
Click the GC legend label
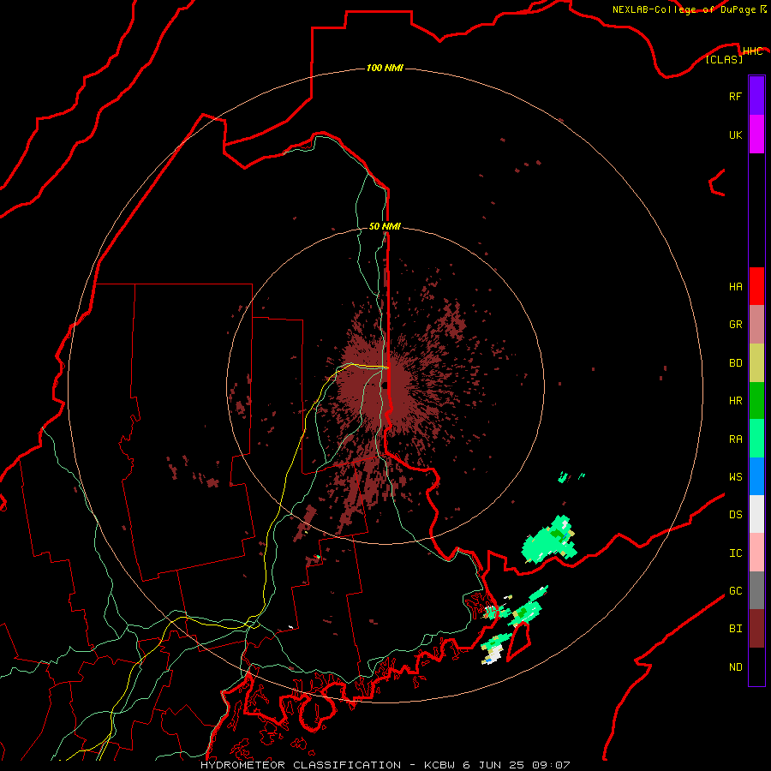[x=735, y=591]
